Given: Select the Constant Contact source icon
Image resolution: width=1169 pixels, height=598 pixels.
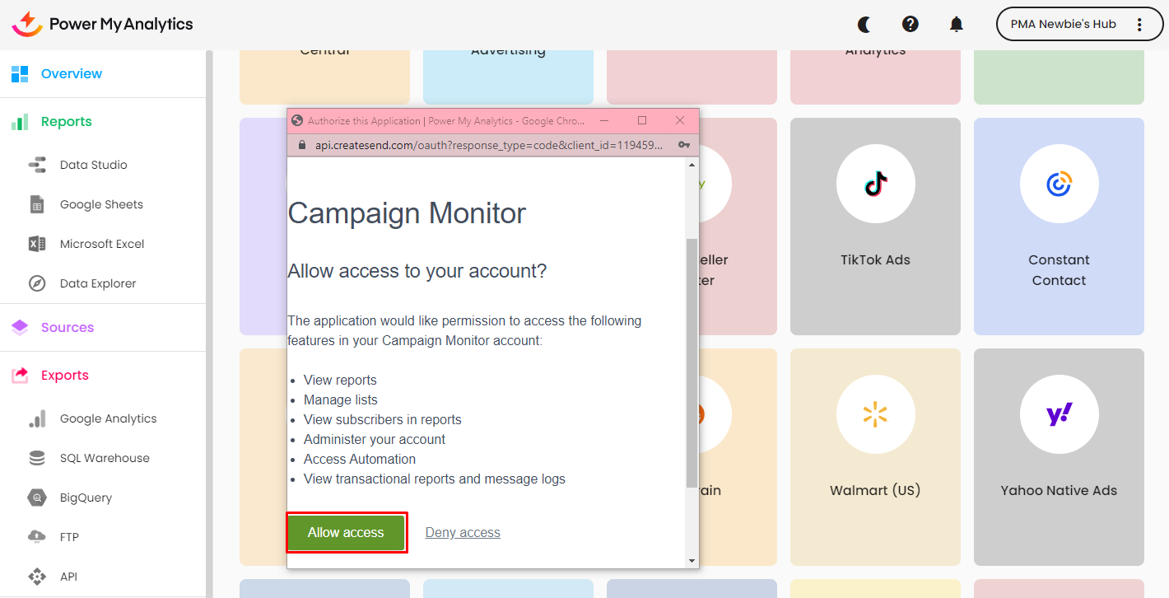Looking at the screenshot, I should coord(1059,184).
